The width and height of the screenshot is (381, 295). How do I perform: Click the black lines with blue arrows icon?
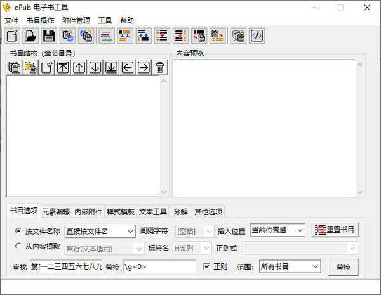(x=144, y=36)
